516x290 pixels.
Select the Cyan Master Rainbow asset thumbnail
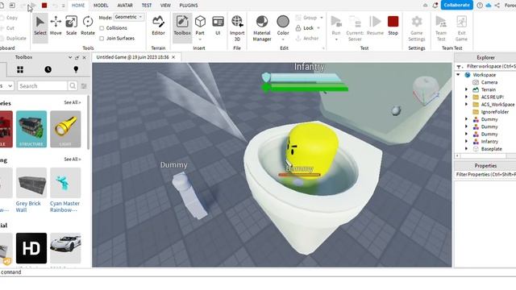coord(65,183)
